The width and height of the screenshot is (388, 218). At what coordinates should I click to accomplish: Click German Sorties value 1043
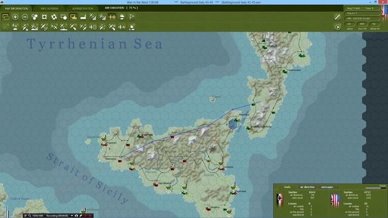(x=312, y=193)
